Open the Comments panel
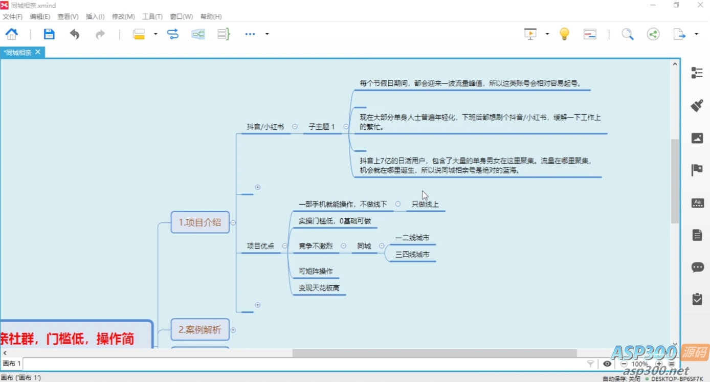 coord(698,267)
